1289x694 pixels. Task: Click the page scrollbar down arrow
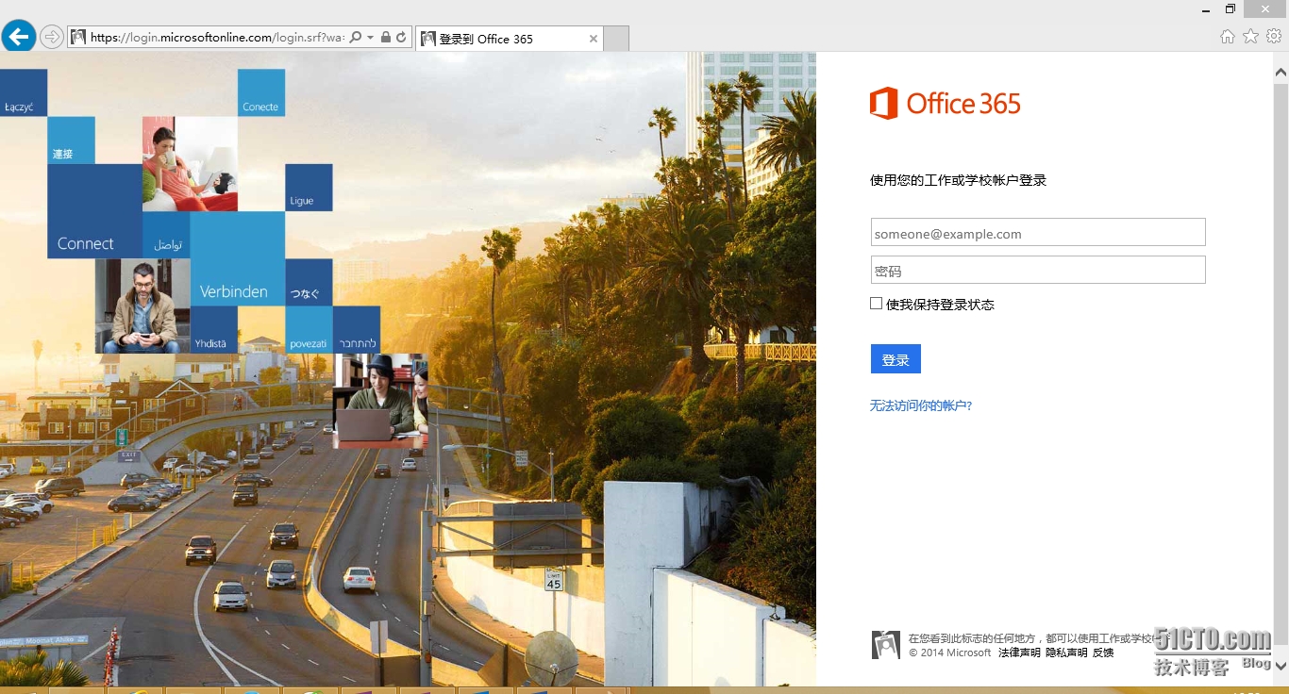(1281, 666)
